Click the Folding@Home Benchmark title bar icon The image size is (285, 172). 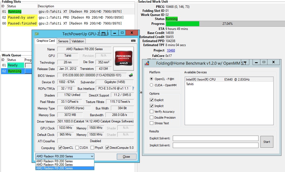pyautogui.click(x=147, y=63)
